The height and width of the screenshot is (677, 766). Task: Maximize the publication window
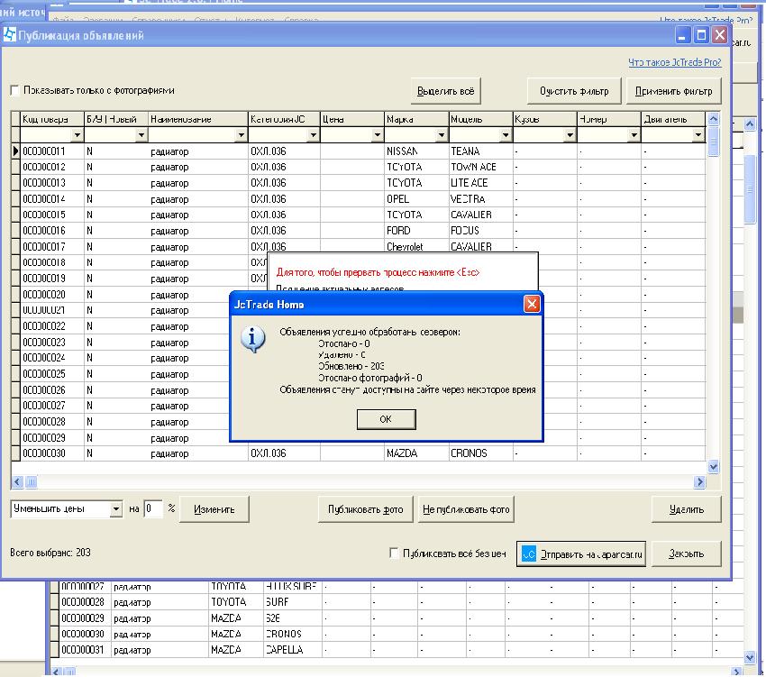tap(701, 35)
